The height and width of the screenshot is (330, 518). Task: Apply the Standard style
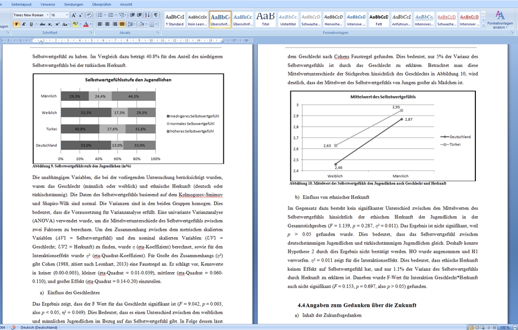pyautogui.click(x=175, y=19)
